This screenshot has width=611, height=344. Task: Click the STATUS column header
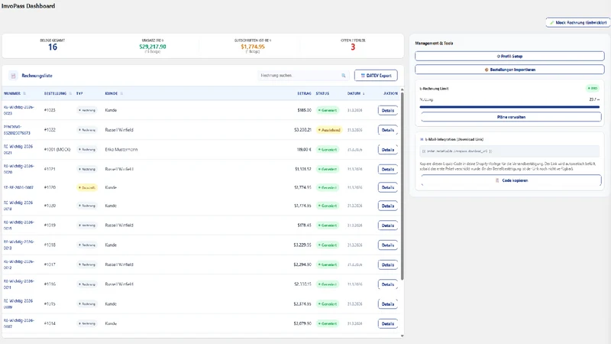coord(322,93)
